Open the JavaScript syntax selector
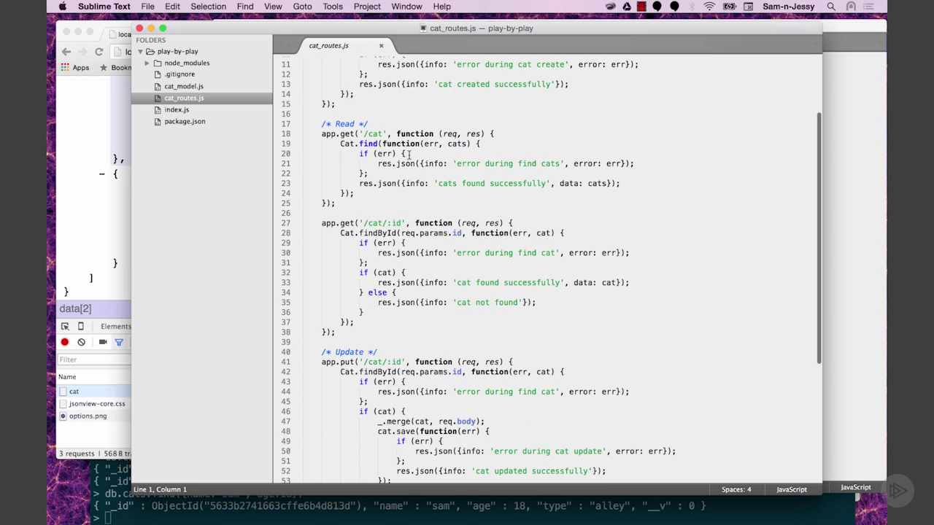This screenshot has height=525, width=934. pos(792,489)
